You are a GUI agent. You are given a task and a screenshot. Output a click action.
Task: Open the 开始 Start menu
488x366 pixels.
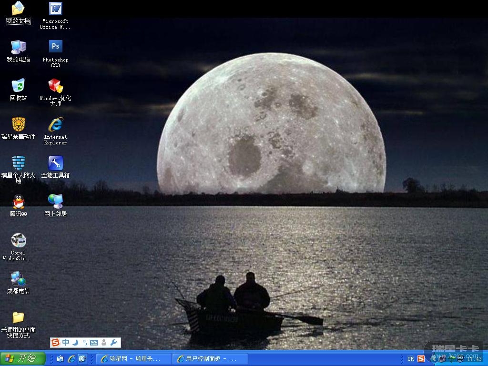(22, 358)
